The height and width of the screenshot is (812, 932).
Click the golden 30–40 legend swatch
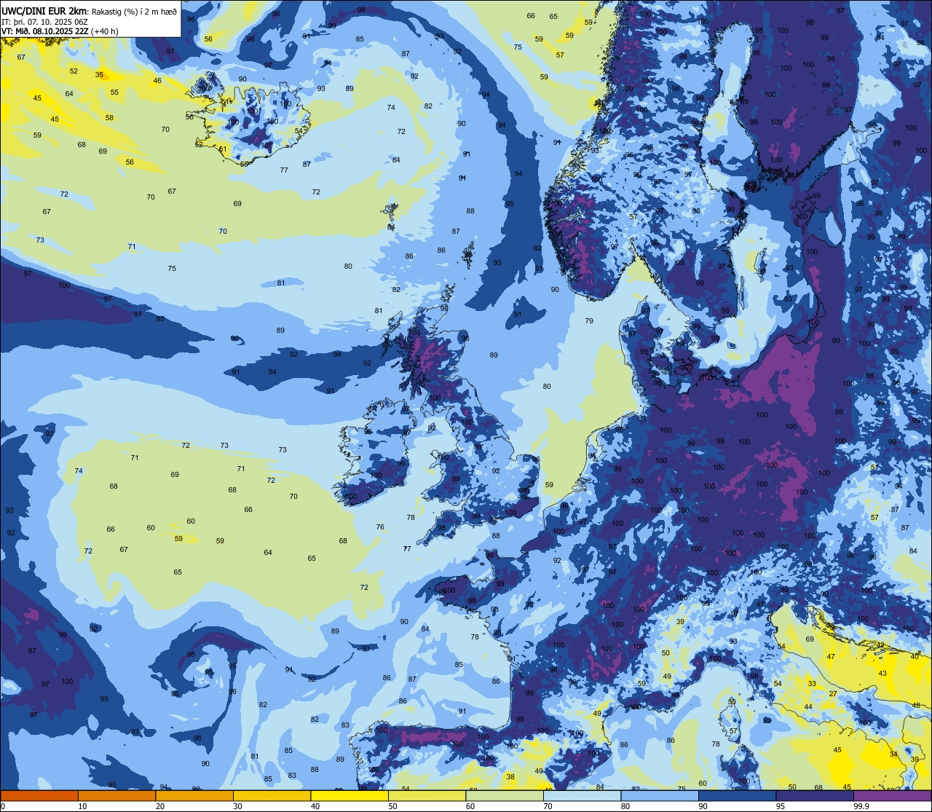(x=272, y=795)
